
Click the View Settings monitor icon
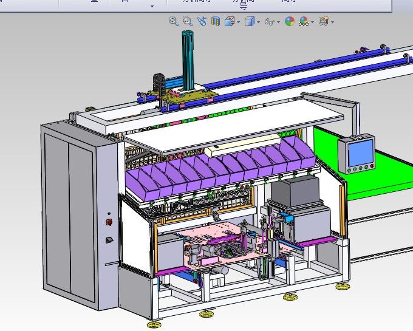tap(323, 21)
